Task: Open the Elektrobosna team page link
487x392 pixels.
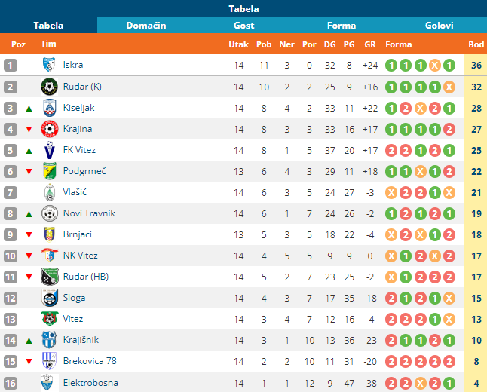Action: [x=90, y=383]
